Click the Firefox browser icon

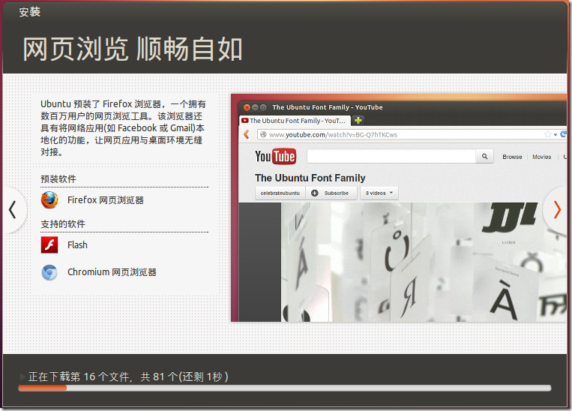coord(49,200)
